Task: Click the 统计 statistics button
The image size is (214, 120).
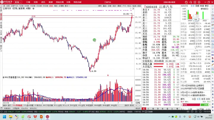Action: tap(114, 6)
